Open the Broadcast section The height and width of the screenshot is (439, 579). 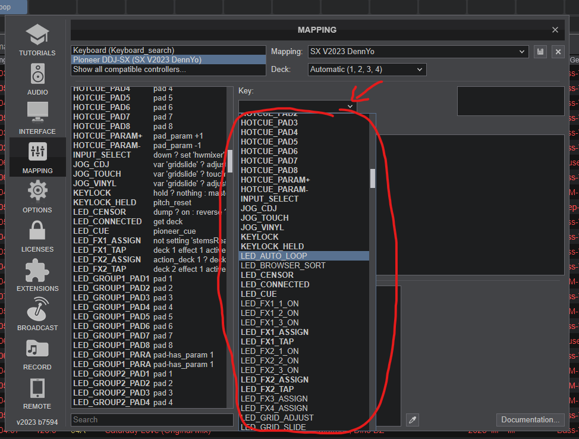[37, 315]
